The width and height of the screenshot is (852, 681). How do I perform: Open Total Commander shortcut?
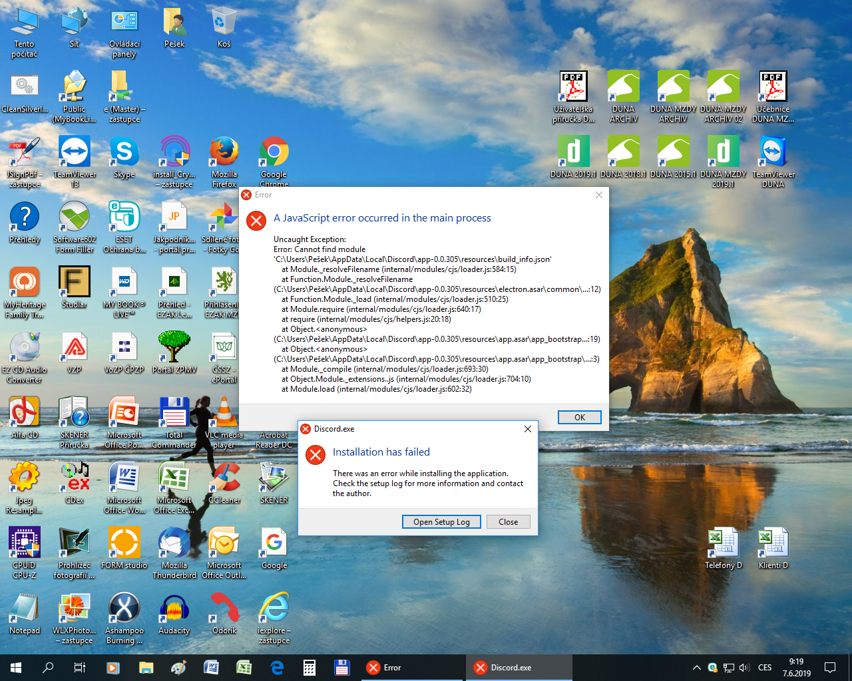[x=174, y=414]
